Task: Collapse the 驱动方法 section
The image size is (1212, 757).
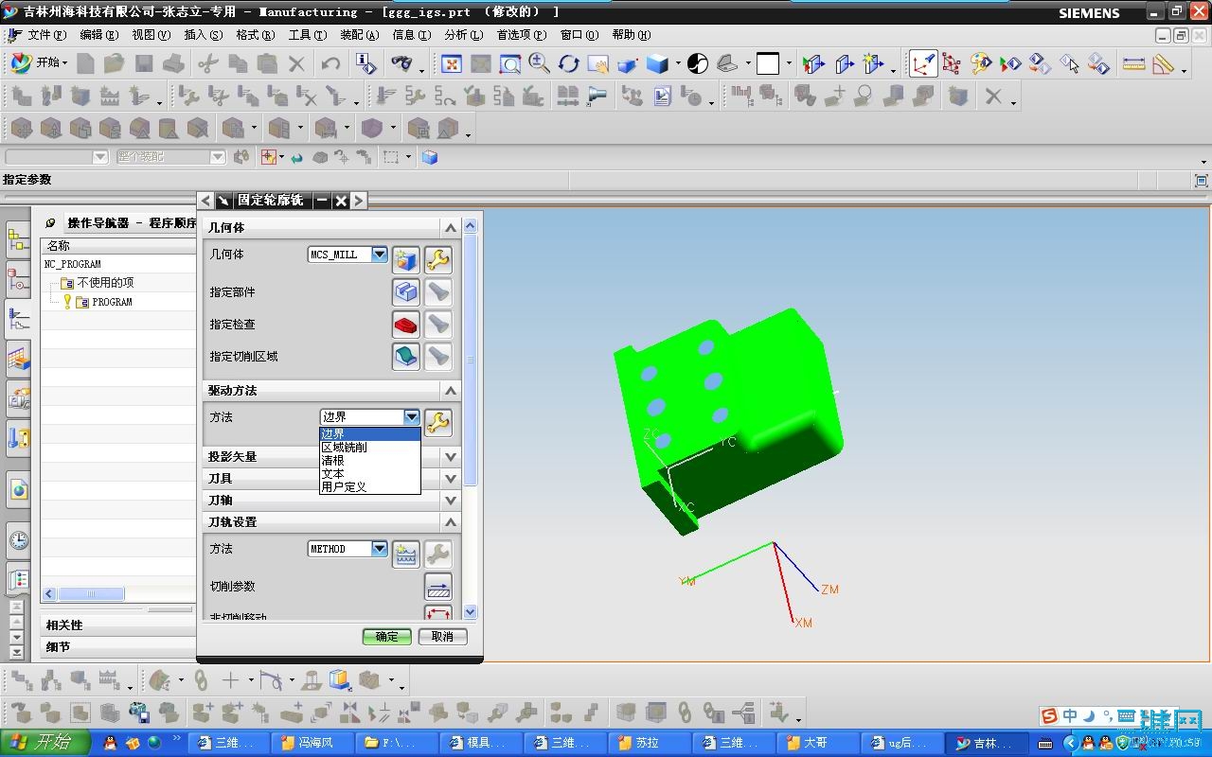Action: [x=451, y=391]
